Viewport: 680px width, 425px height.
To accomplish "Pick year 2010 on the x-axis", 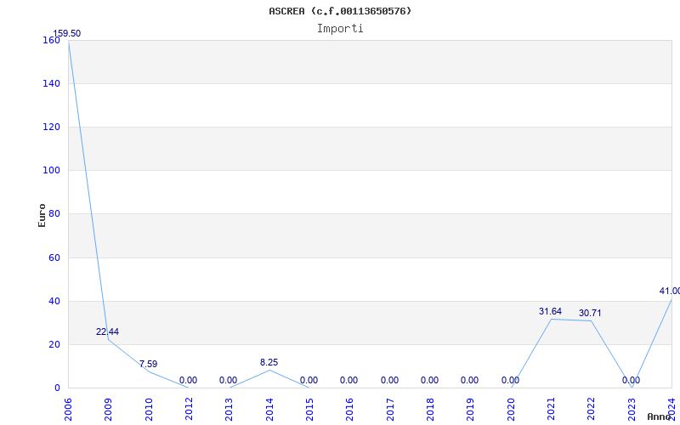I will [x=149, y=410].
